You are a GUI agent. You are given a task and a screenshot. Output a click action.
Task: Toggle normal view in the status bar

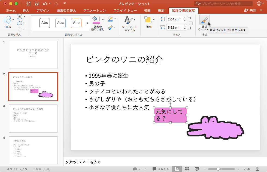(178, 169)
